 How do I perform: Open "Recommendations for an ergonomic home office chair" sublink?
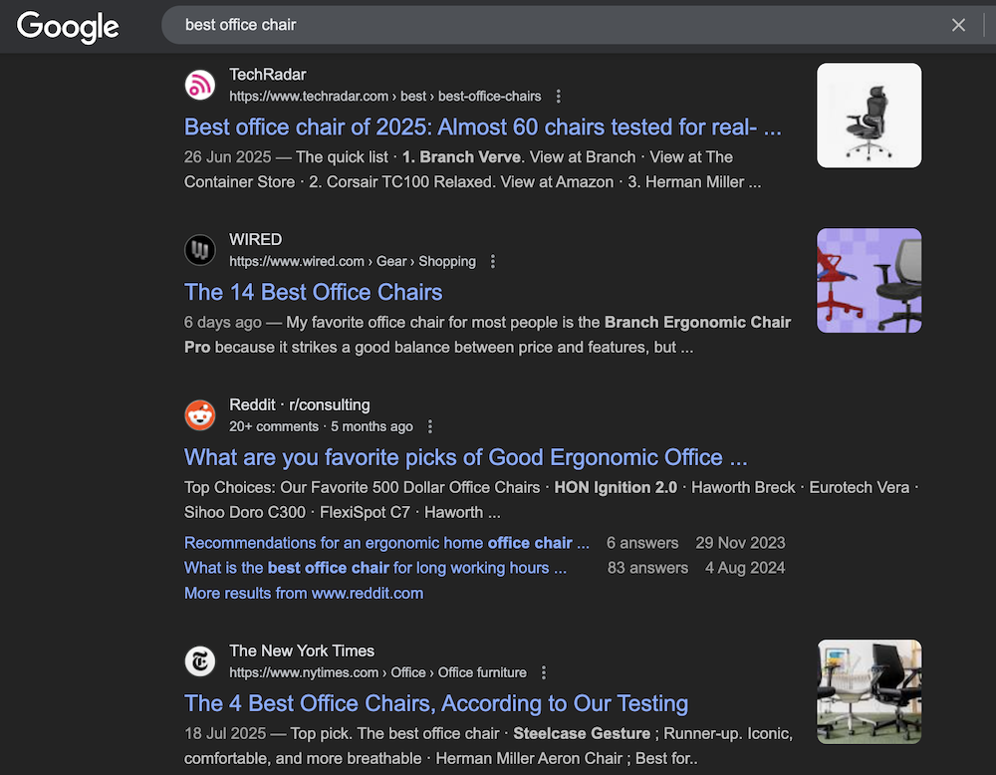point(386,543)
